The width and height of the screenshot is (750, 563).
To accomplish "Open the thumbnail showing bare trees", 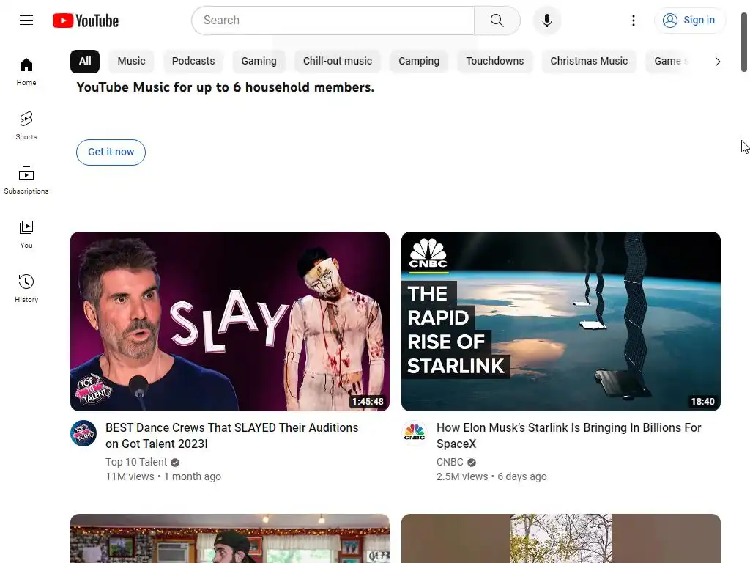I will point(560,539).
